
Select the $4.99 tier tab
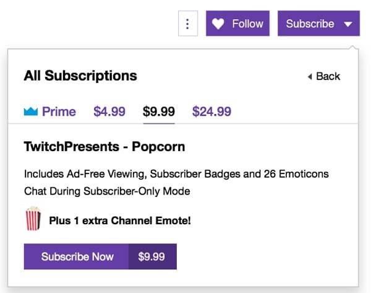[109, 112]
